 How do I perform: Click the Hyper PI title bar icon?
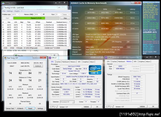(3, 3)
